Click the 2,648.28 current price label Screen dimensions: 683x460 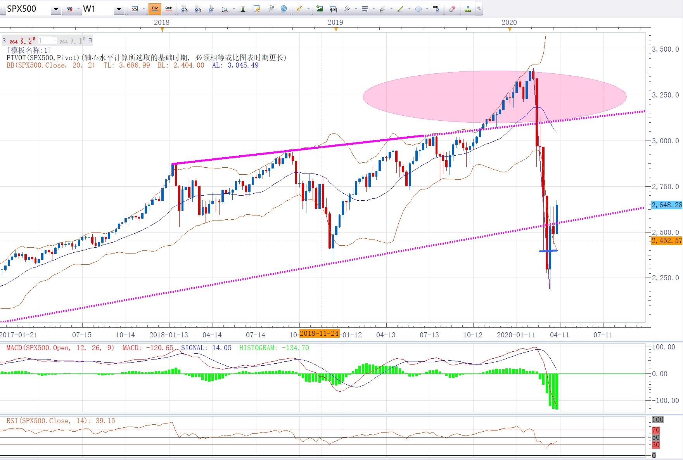click(667, 205)
